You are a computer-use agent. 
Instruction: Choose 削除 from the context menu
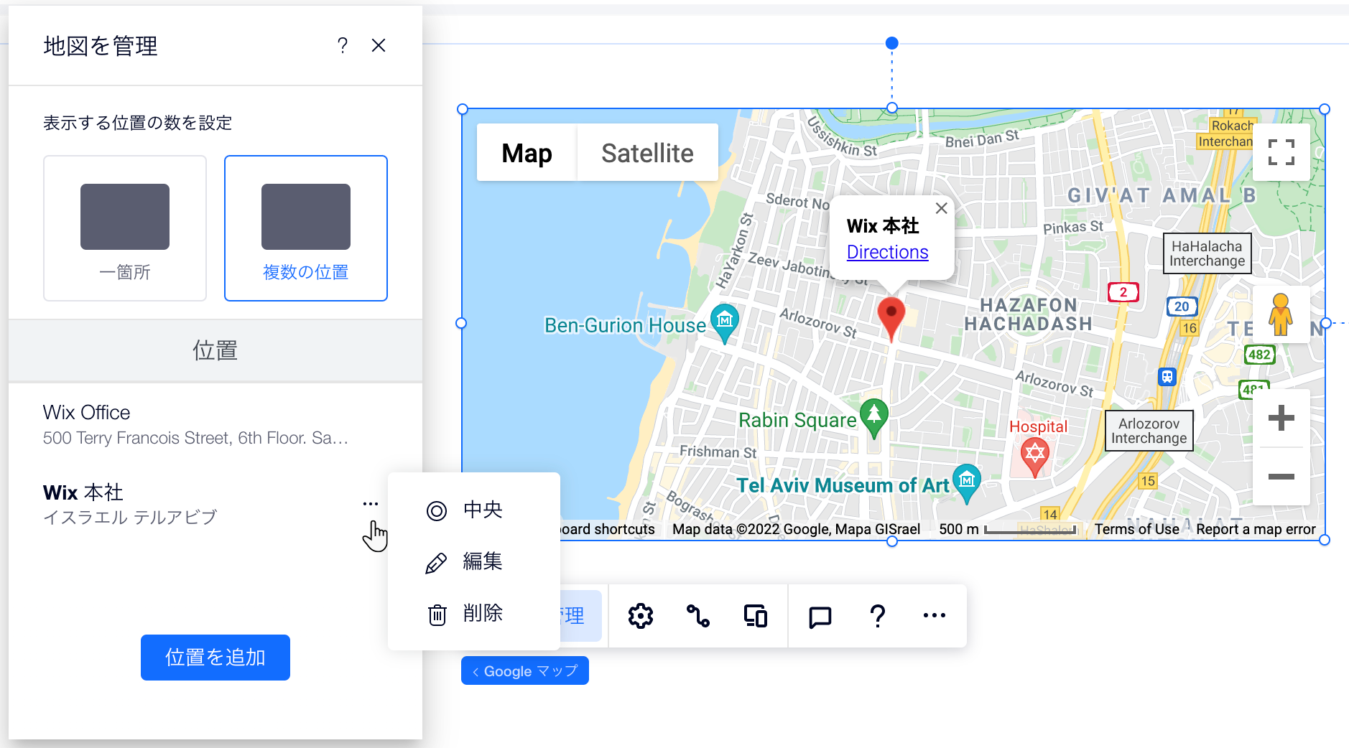point(474,614)
